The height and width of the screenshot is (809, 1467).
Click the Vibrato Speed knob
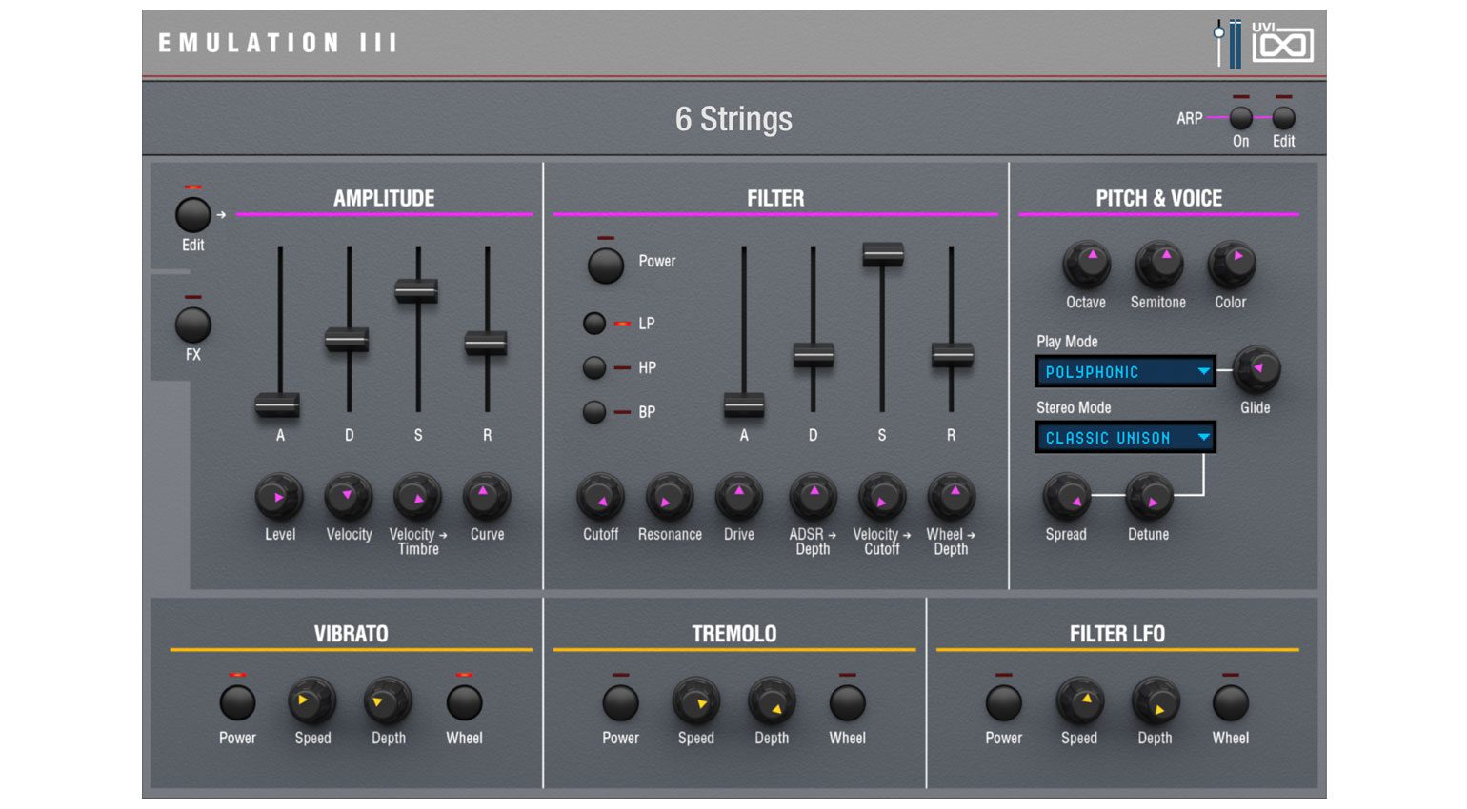[312, 701]
